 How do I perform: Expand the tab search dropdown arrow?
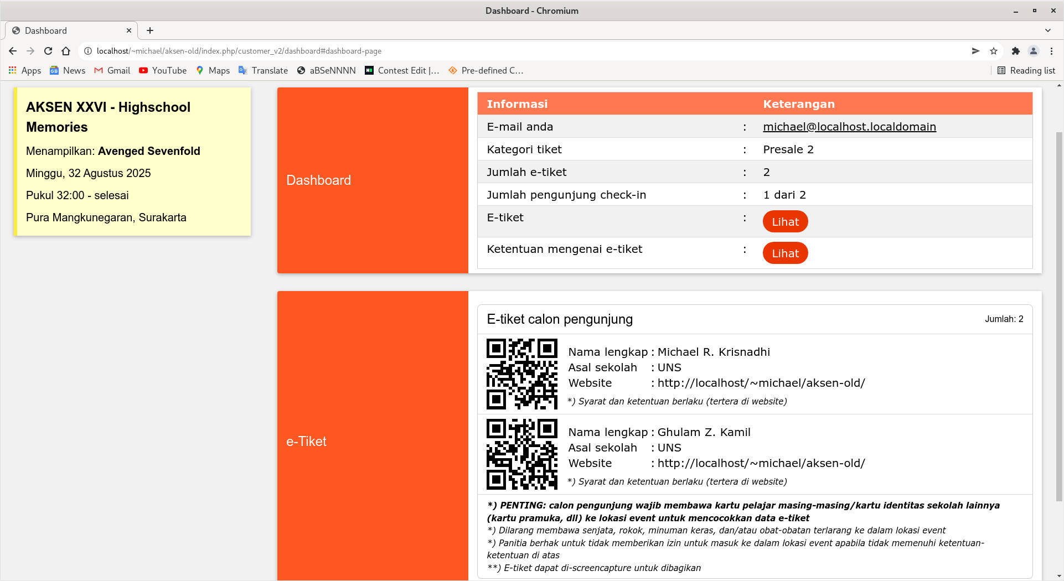[x=1047, y=30]
